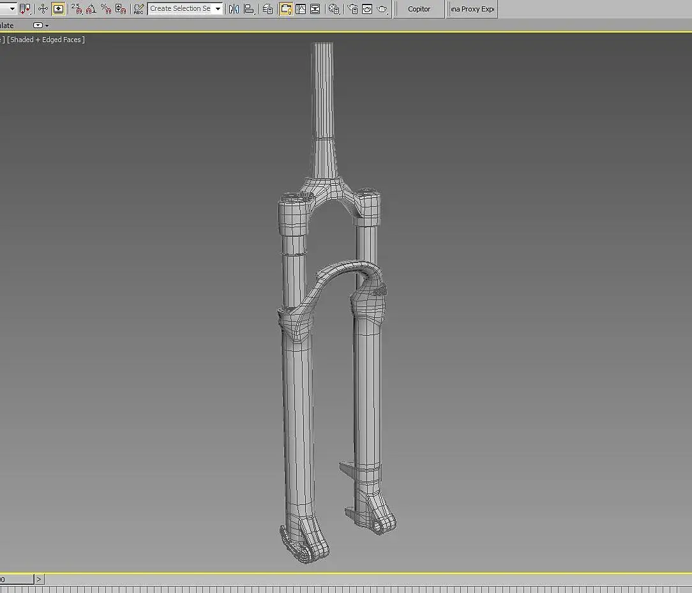The image size is (692, 593).
Task: Open the Material Editor icon
Action: click(334, 9)
